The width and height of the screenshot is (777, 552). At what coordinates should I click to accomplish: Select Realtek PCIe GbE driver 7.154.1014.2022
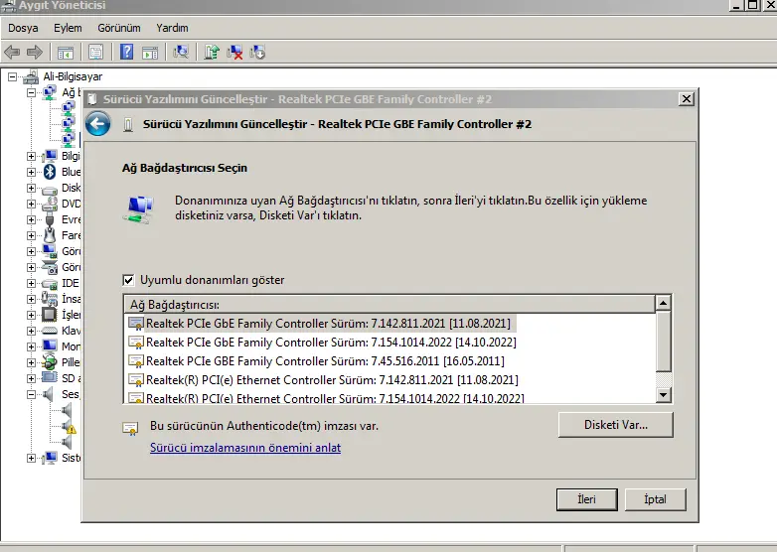click(322, 343)
